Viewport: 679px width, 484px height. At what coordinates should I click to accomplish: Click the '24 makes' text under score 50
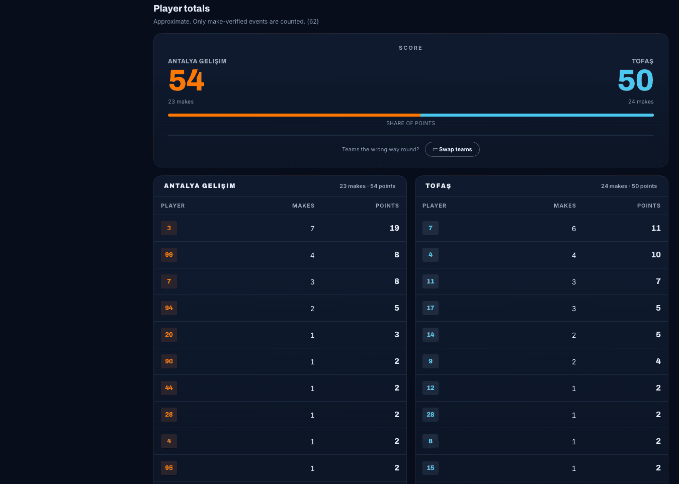pos(641,102)
